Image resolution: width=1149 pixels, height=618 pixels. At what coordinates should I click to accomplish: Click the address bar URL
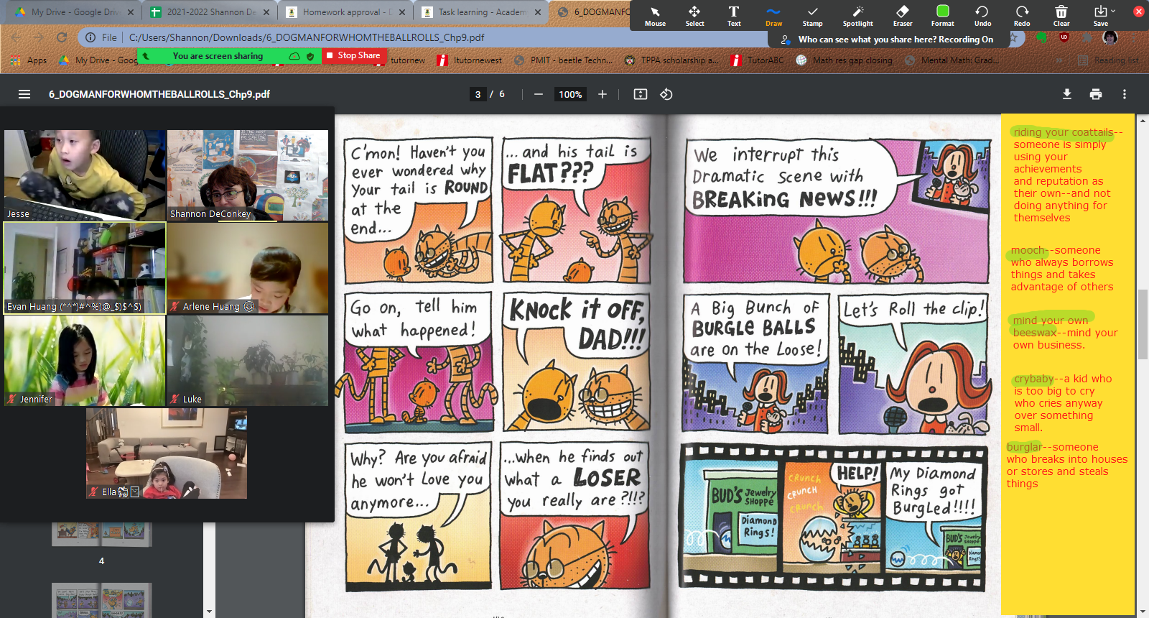pyautogui.click(x=307, y=37)
